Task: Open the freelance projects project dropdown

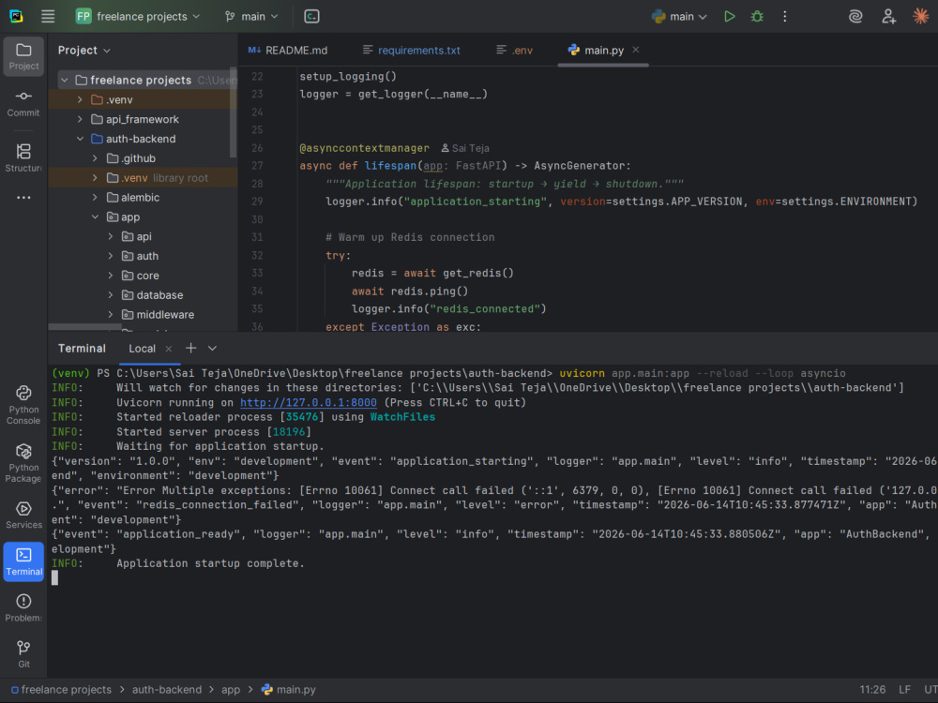Action: pos(138,16)
